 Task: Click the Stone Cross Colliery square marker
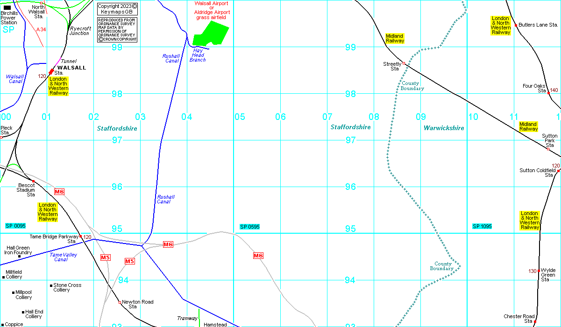(x=51, y=285)
